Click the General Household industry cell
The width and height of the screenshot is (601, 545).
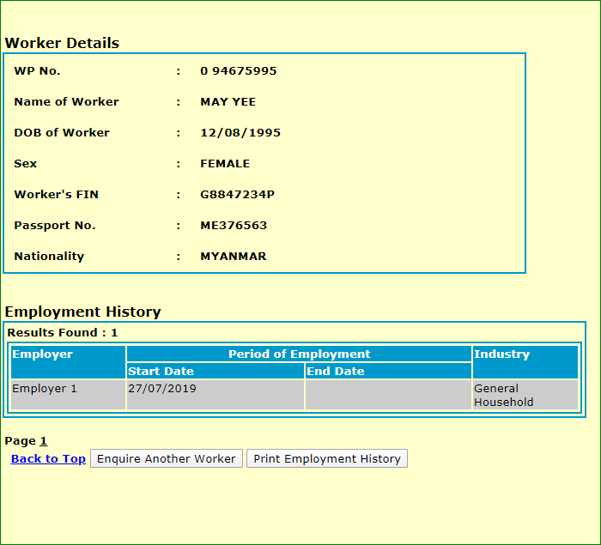tap(504, 395)
